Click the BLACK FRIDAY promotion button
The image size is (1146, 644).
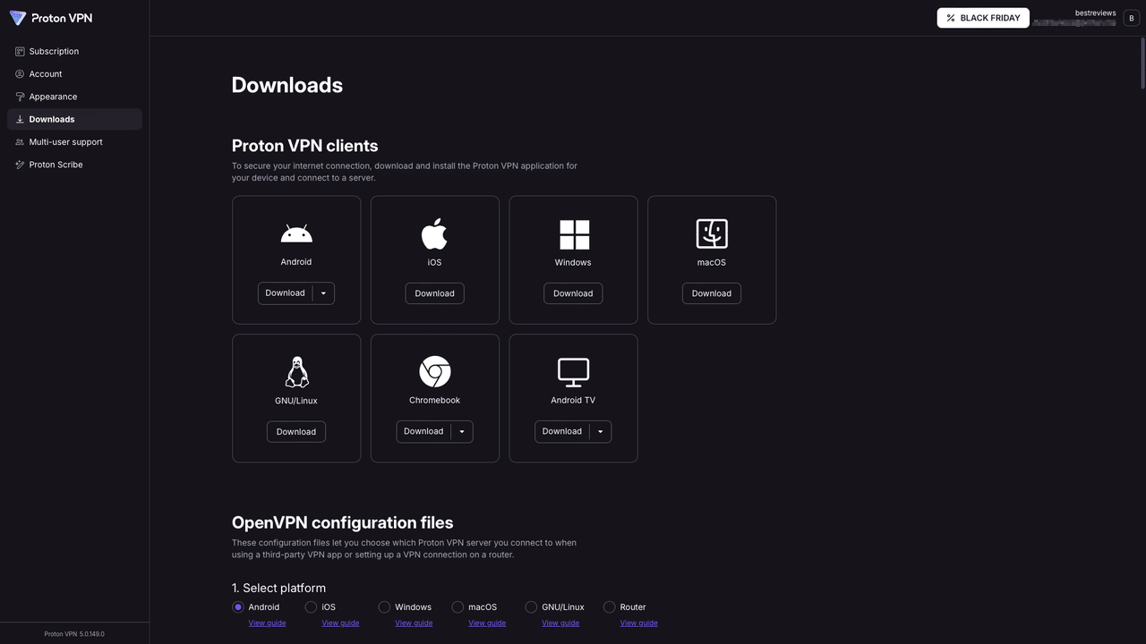983,17
